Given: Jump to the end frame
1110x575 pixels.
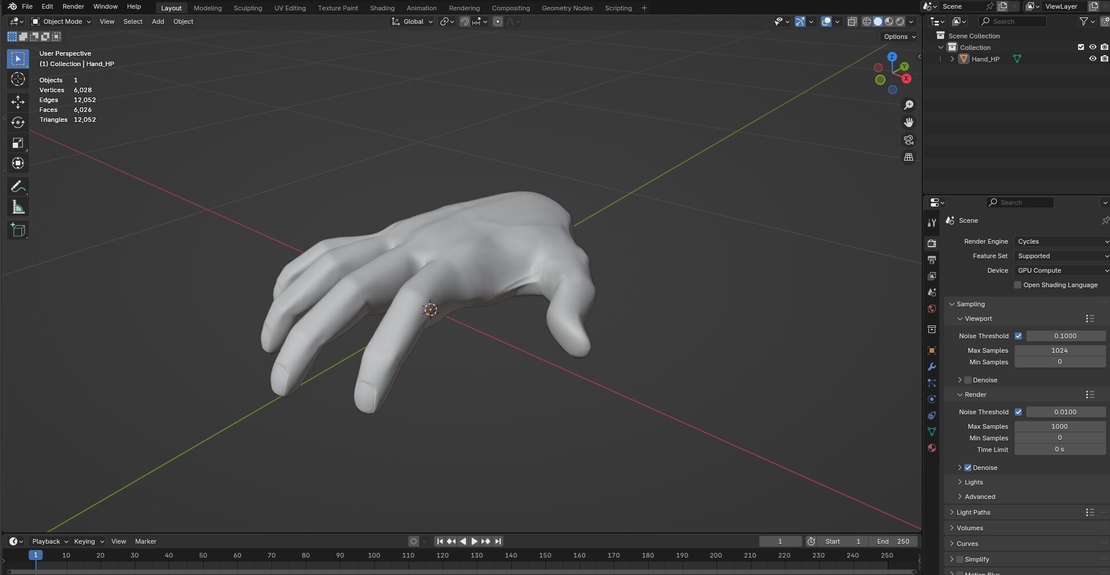Looking at the screenshot, I should click(498, 541).
